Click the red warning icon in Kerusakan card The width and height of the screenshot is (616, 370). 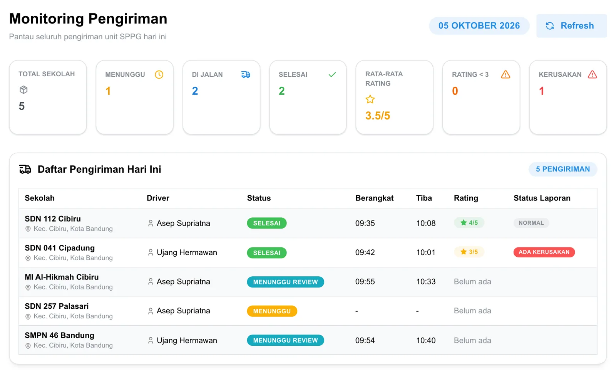click(593, 74)
